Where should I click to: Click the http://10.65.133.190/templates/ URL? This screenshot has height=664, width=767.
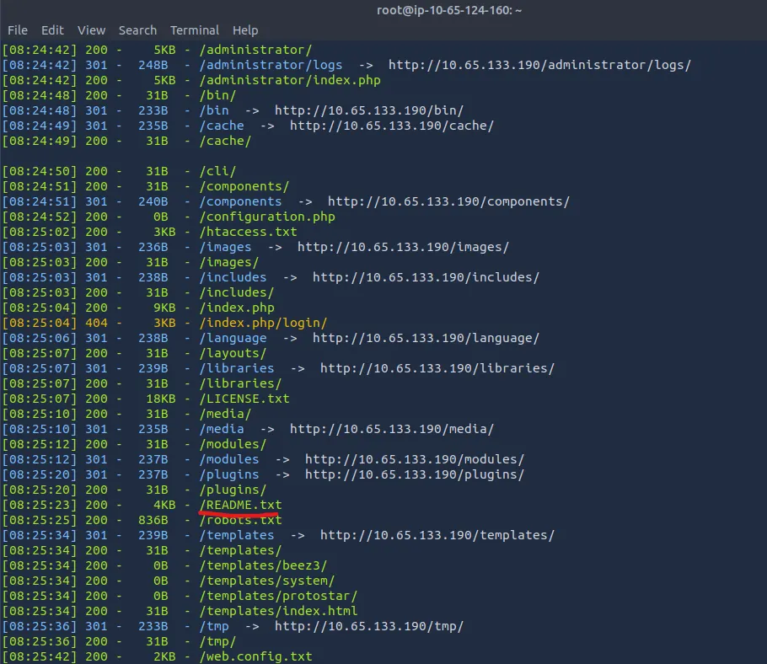437,535
